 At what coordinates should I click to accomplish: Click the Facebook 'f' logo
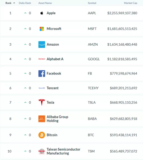[42, 73]
